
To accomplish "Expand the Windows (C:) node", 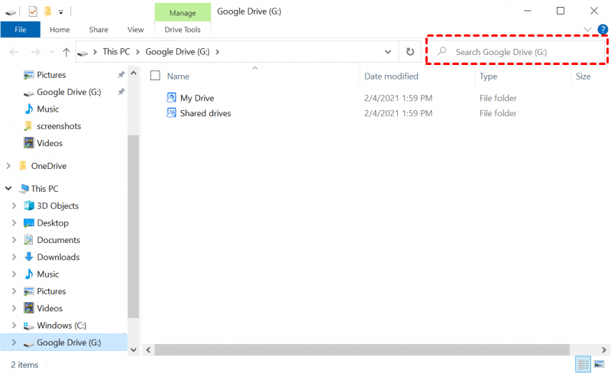I will point(14,326).
